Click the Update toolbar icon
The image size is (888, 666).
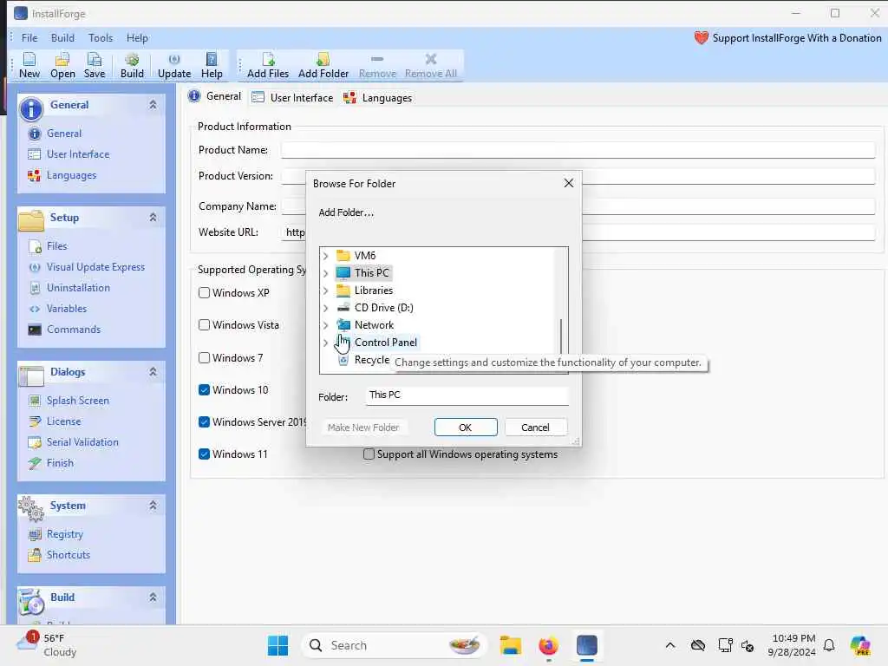point(173,65)
